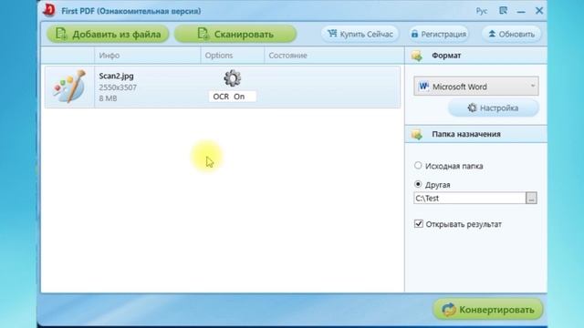Select the Scan2.jpg file name
This screenshot has height=328, width=584.
point(116,76)
